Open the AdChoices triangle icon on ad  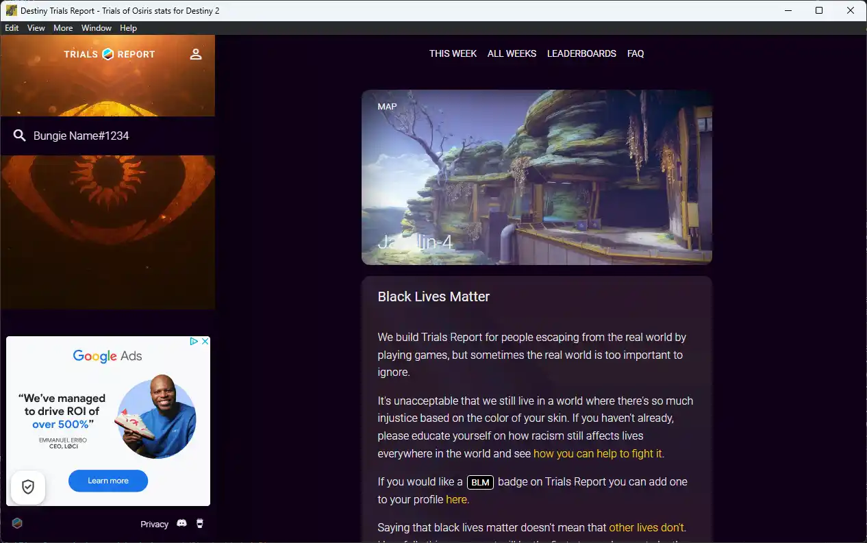[x=194, y=341]
